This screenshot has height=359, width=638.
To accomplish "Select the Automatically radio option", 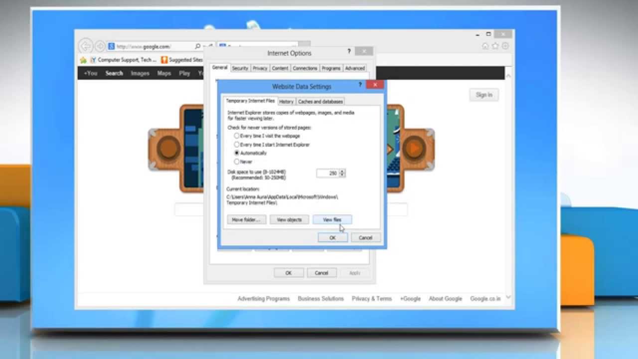I will pos(250,153).
